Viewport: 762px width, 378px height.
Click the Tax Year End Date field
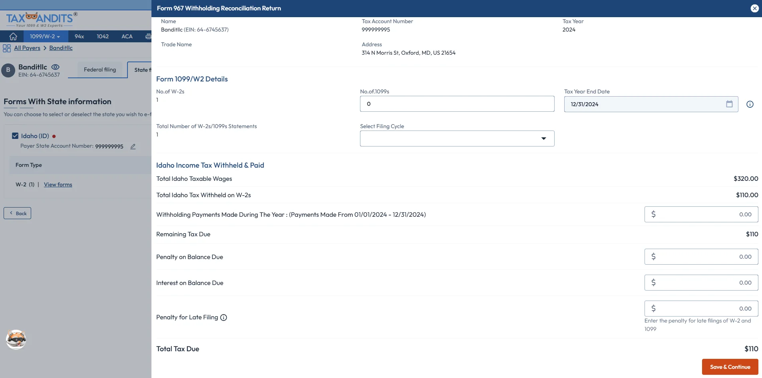click(651, 104)
